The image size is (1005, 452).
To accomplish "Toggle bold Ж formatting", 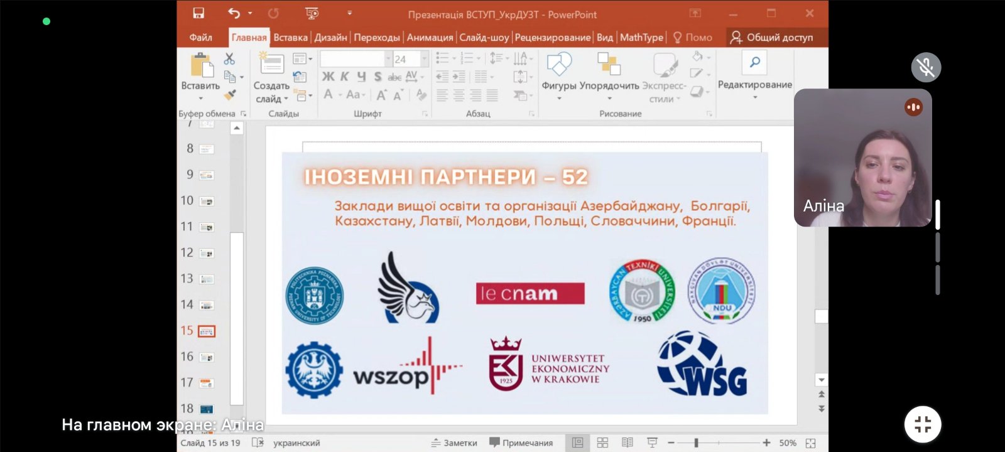I will [x=328, y=77].
